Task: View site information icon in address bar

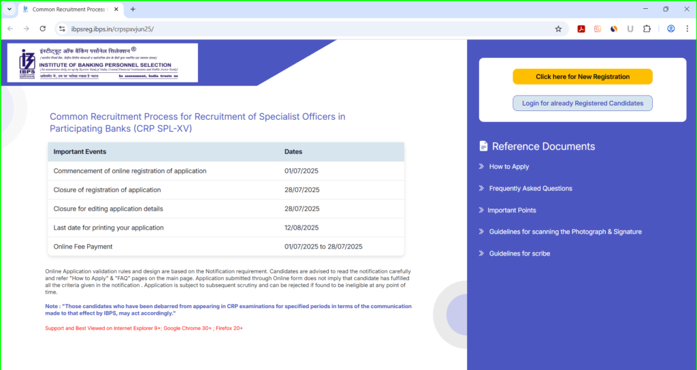Action: tap(62, 29)
